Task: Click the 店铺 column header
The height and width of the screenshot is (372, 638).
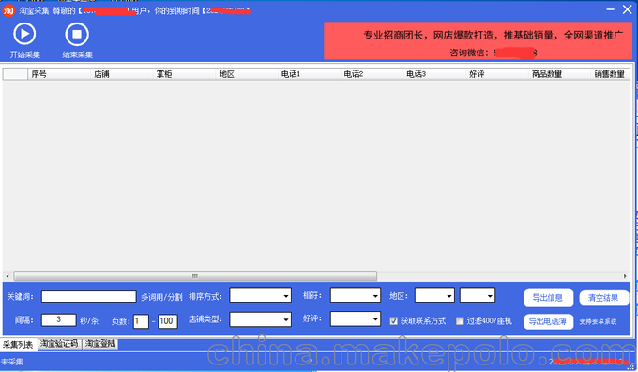Action: click(122, 74)
